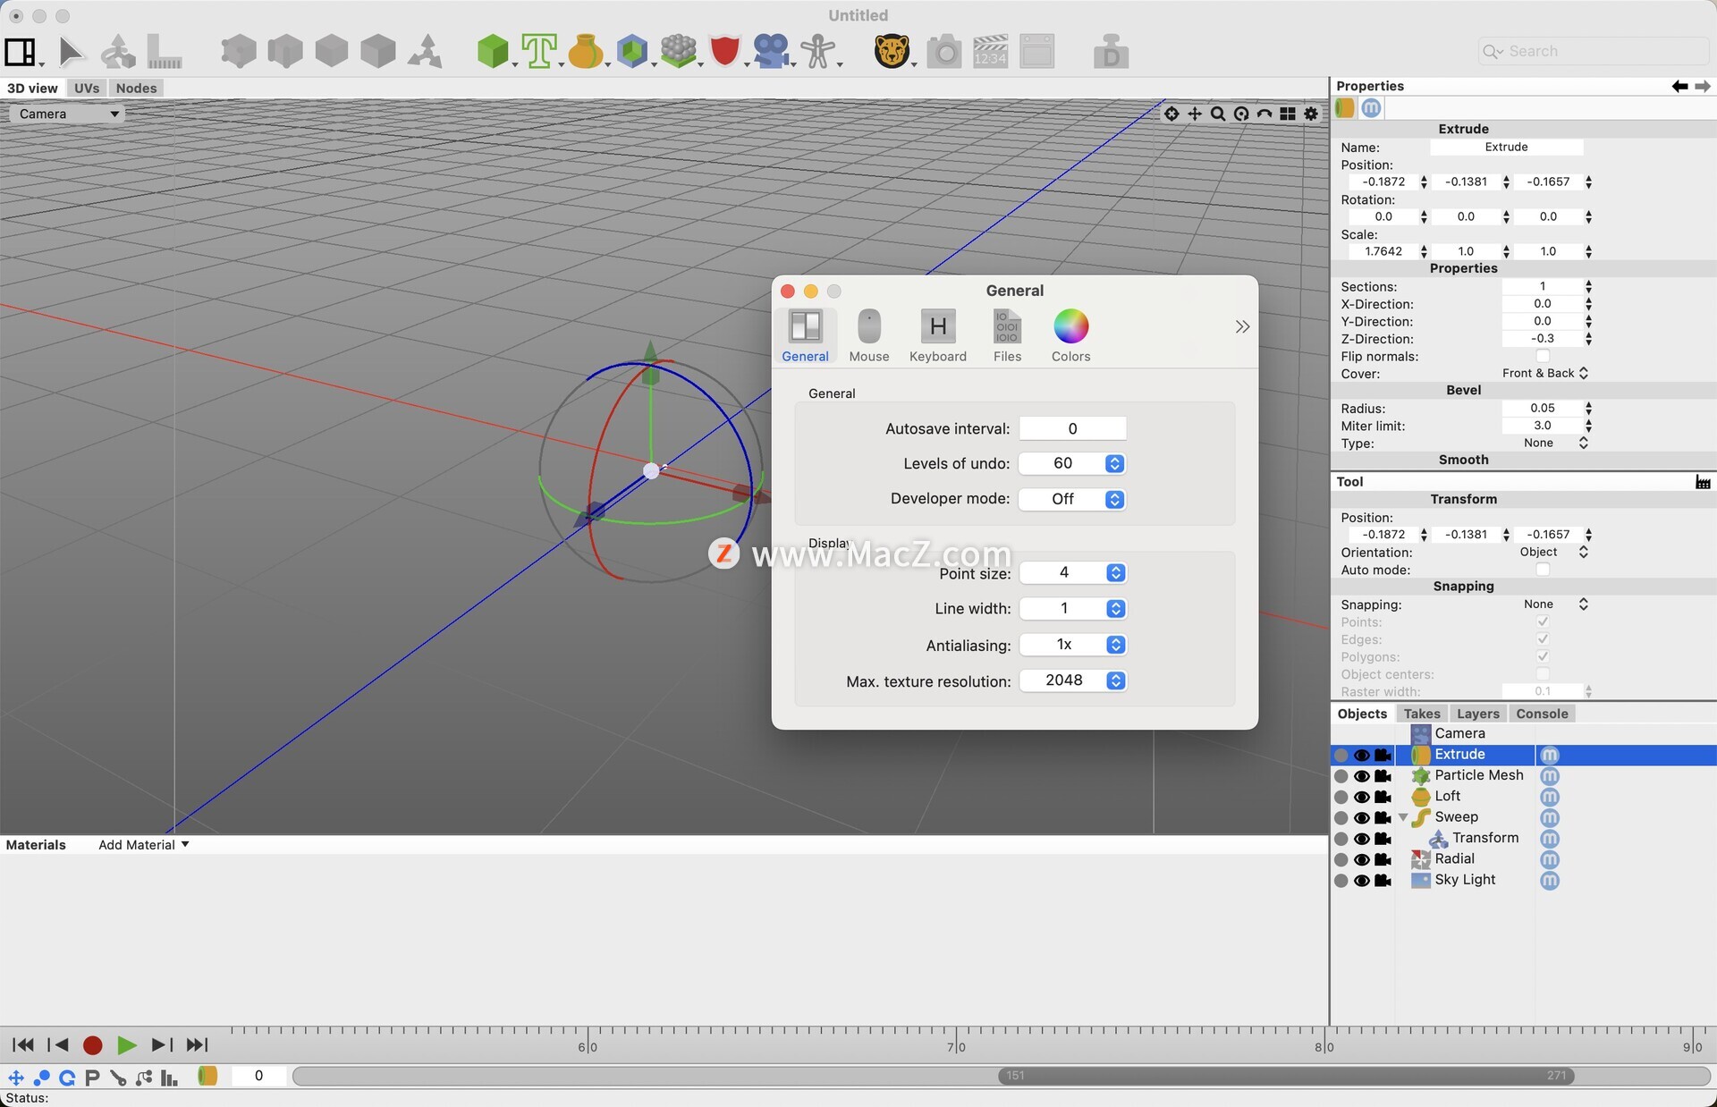Open the Levels of undo dropdown
The image size is (1717, 1107).
pyautogui.click(x=1072, y=463)
